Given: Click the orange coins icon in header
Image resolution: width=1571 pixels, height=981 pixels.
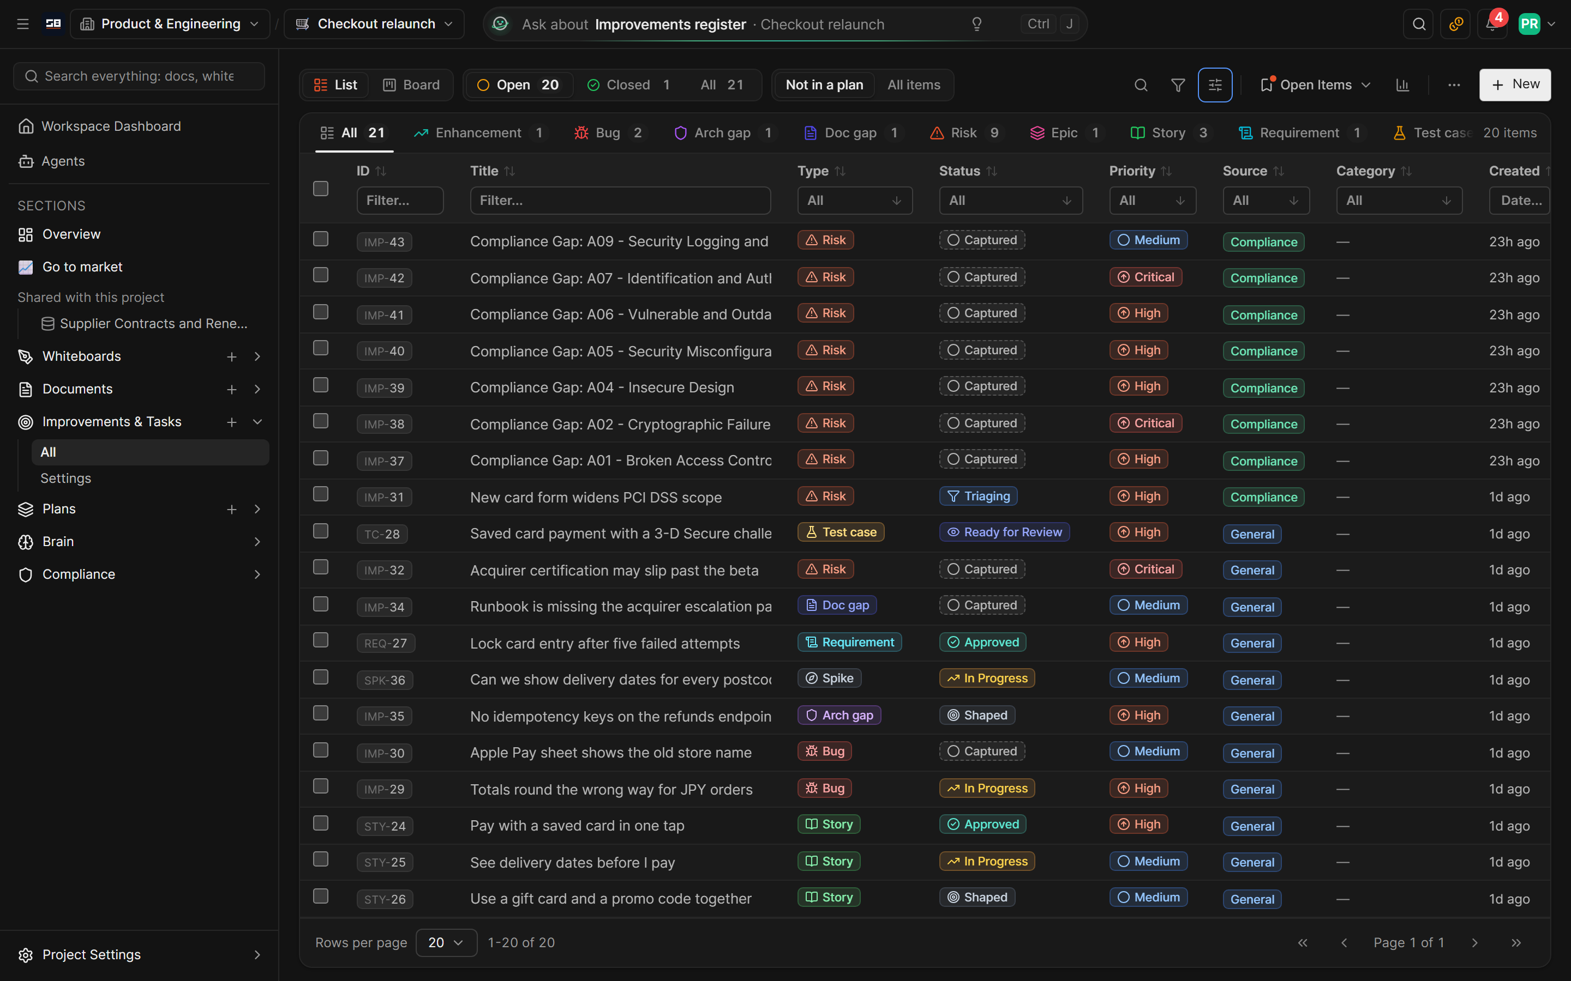Looking at the screenshot, I should pyautogui.click(x=1455, y=24).
